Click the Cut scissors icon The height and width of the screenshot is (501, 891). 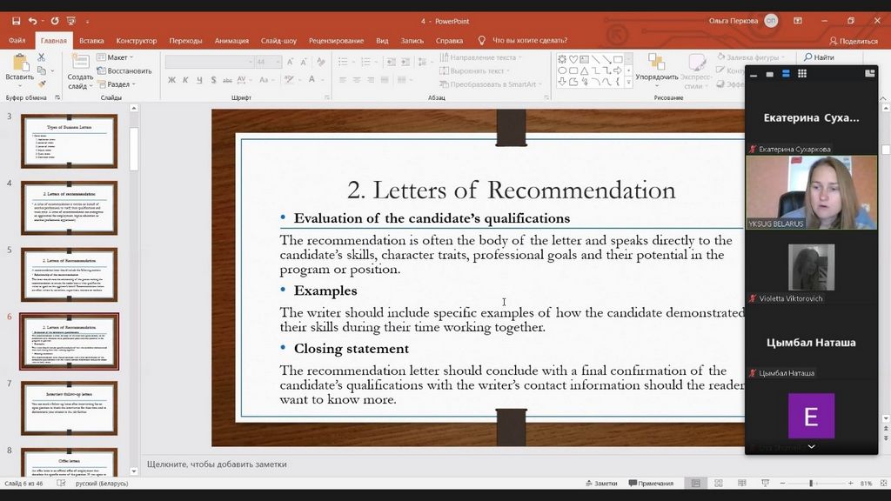point(41,58)
